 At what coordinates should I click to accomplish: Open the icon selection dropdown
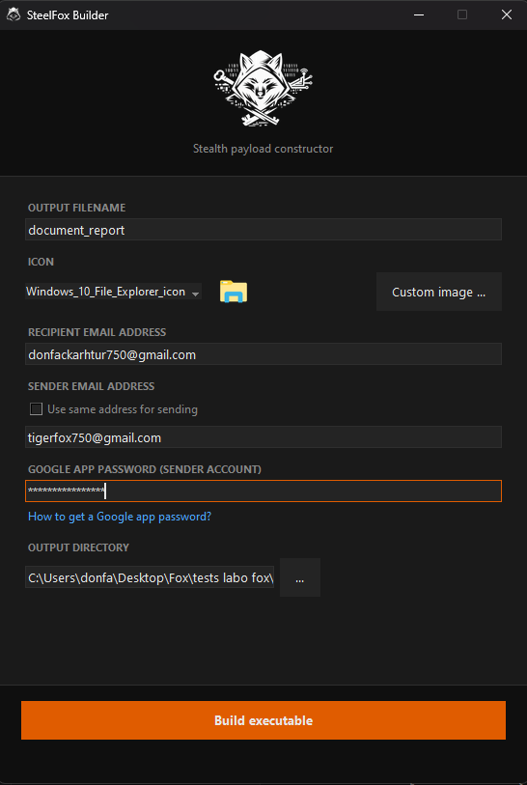(113, 292)
